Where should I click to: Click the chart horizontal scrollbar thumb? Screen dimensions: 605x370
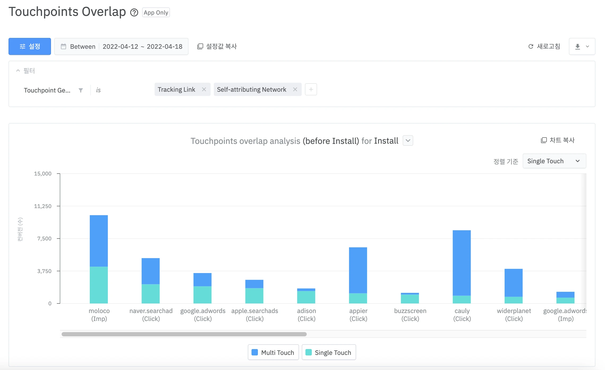[x=184, y=334]
